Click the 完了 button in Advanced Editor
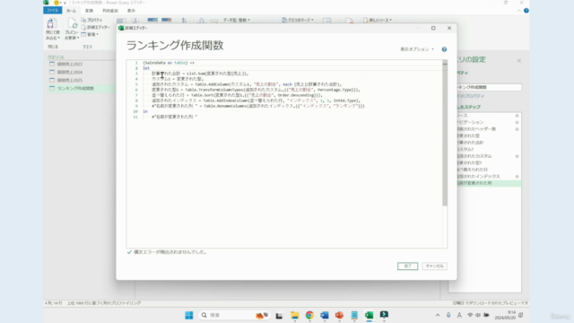574x323 pixels. 407,266
